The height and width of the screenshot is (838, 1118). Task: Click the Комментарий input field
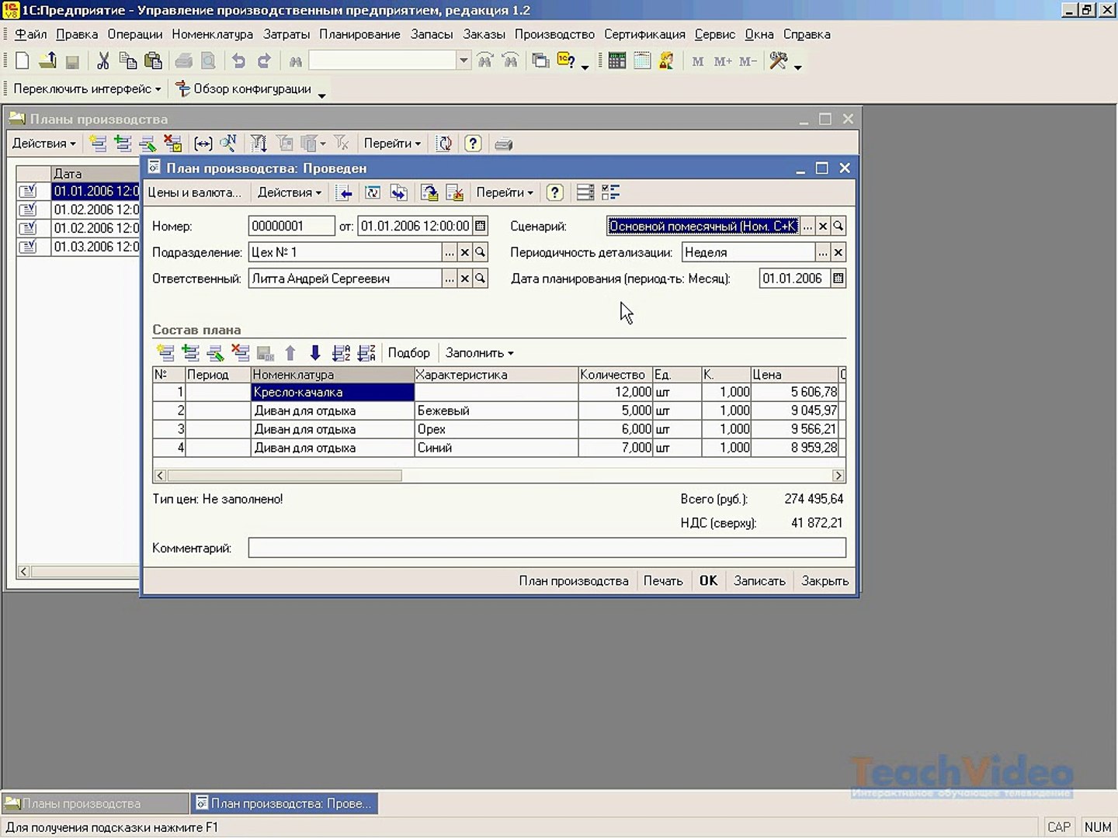click(x=547, y=548)
